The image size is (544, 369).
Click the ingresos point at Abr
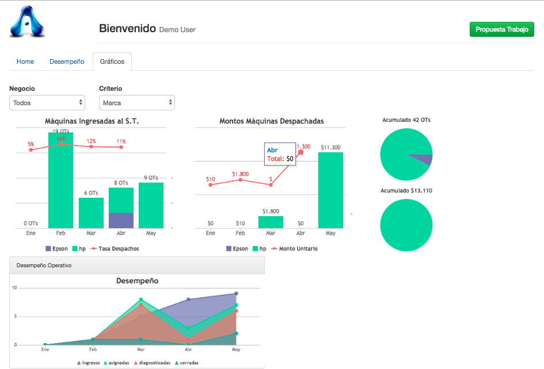(188, 299)
